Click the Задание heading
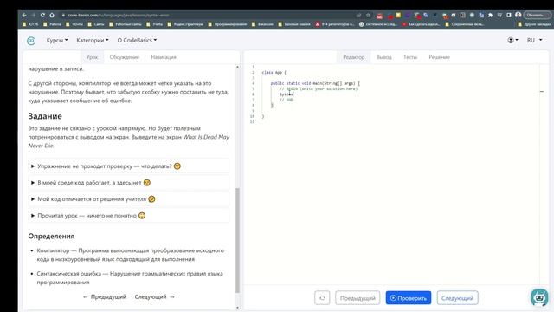 pos(45,116)
